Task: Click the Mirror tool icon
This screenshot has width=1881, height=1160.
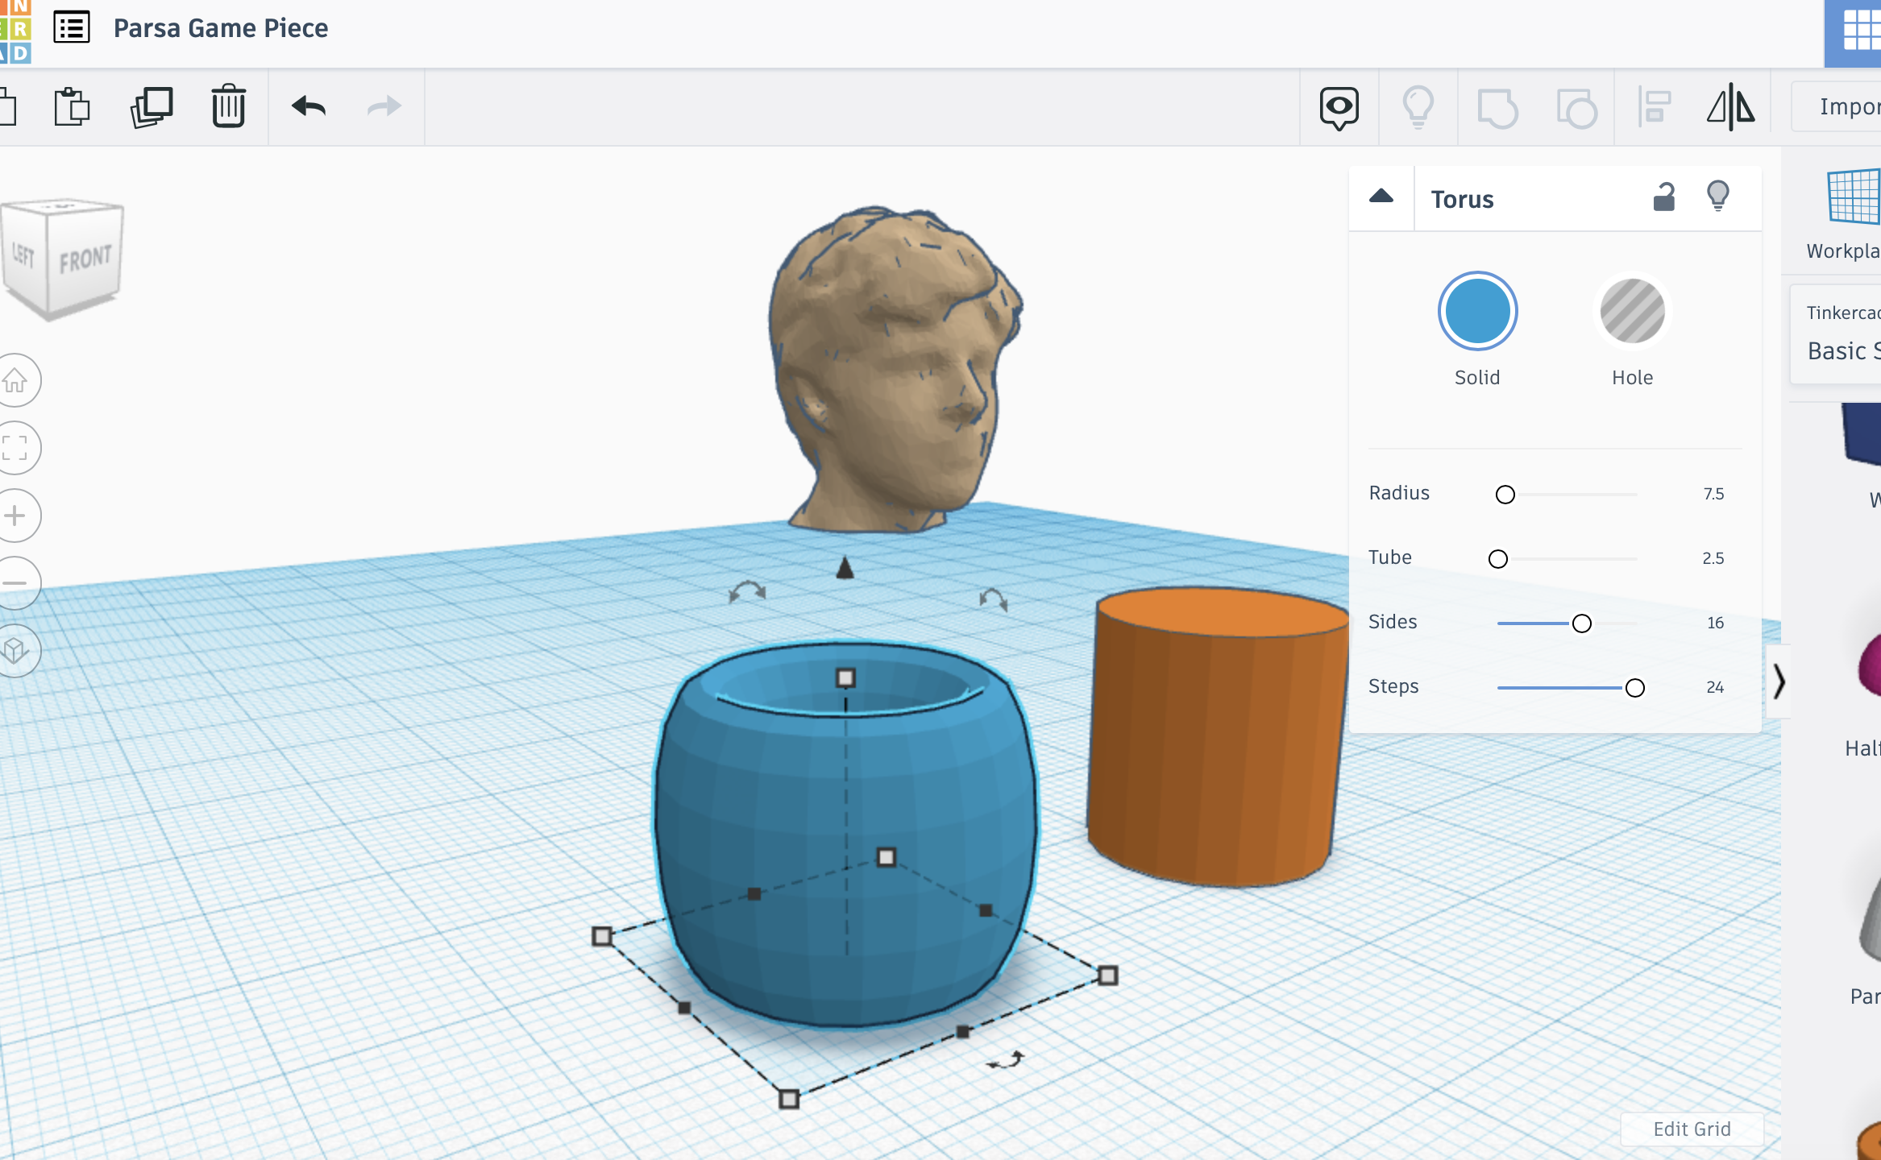Action: tap(1730, 107)
